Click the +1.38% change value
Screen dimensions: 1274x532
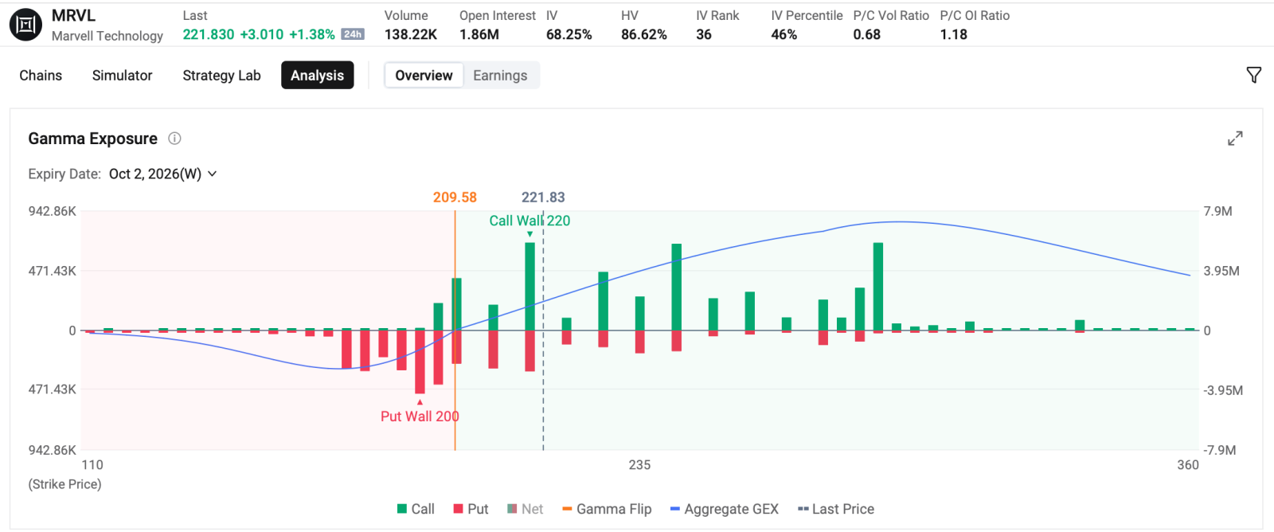click(312, 34)
